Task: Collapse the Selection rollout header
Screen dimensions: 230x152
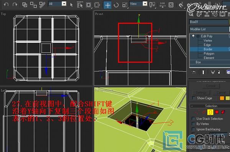Action: 210,106
